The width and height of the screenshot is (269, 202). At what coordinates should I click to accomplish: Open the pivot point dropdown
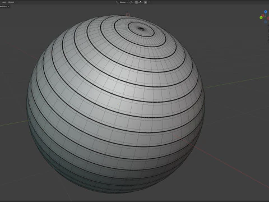(x=131, y=2)
